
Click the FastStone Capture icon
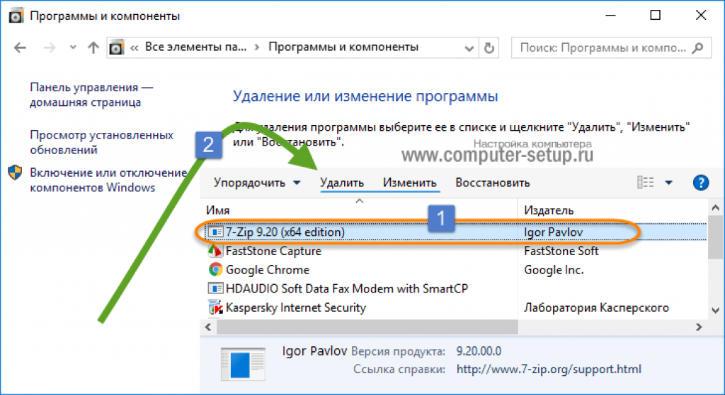[215, 251]
